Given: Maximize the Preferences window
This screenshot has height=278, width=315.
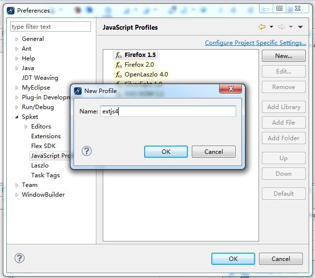Looking at the screenshot, I should coord(279,8).
